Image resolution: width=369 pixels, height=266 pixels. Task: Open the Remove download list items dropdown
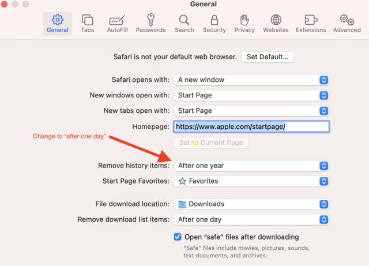tap(251, 219)
